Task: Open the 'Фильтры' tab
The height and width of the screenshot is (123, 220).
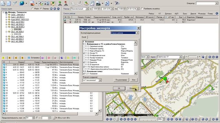Action: pyautogui.click(x=202, y=14)
